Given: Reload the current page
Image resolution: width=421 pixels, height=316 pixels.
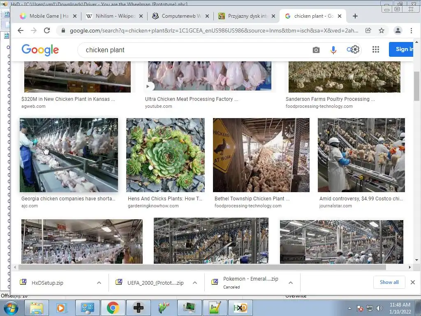Looking at the screenshot, I should pos(47,30).
